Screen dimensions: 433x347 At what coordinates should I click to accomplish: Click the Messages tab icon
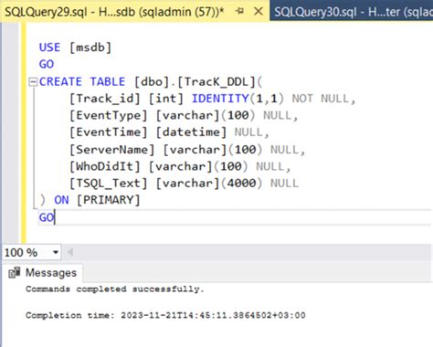click(15, 273)
